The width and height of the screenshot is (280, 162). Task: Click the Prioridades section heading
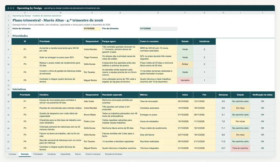pos(20,36)
